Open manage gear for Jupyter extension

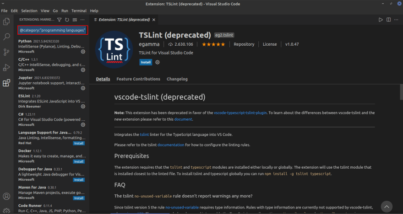(83, 88)
